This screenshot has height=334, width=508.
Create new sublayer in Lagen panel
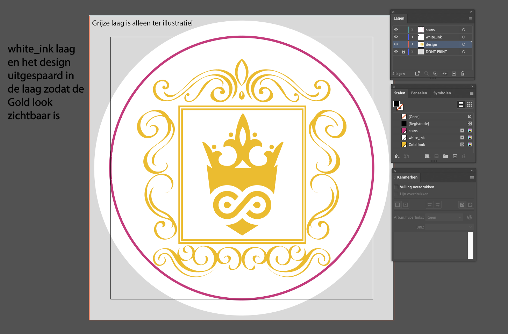pyautogui.click(x=444, y=73)
